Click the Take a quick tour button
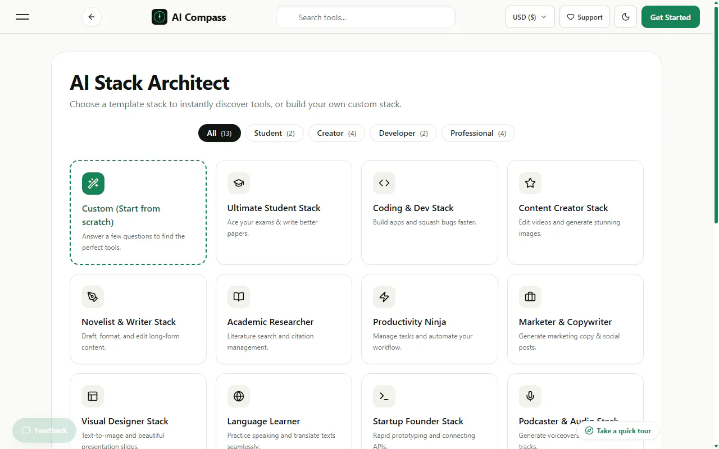This screenshot has height=449, width=719. (x=618, y=430)
